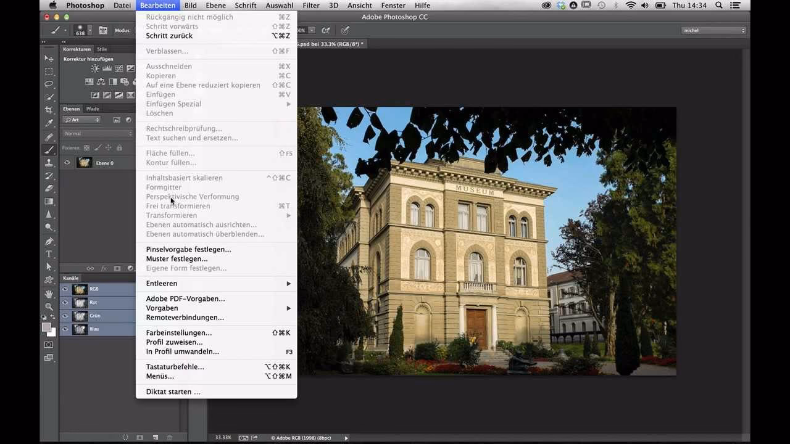Open the Curves adjustment icon
This screenshot has height=444, width=790.
click(x=119, y=68)
